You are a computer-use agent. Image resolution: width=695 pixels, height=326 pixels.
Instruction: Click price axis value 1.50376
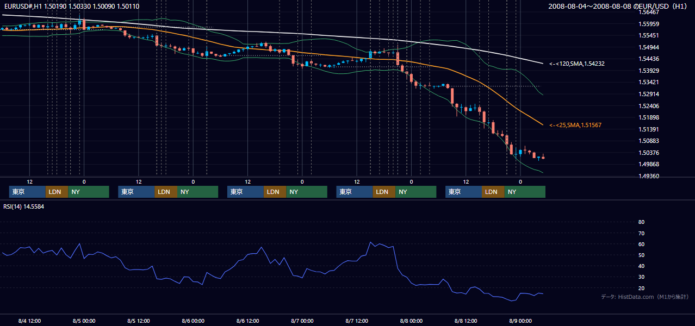[x=648, y=153]
